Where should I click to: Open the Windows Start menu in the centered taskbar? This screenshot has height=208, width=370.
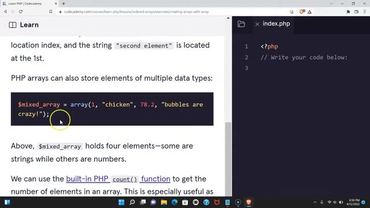pos(121,202)
